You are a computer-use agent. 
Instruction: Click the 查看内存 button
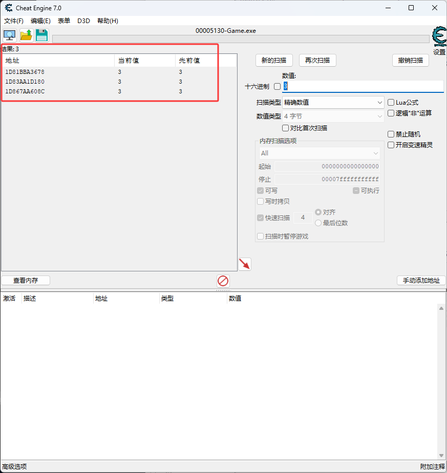pyautogui.click(x=26, y=281)
